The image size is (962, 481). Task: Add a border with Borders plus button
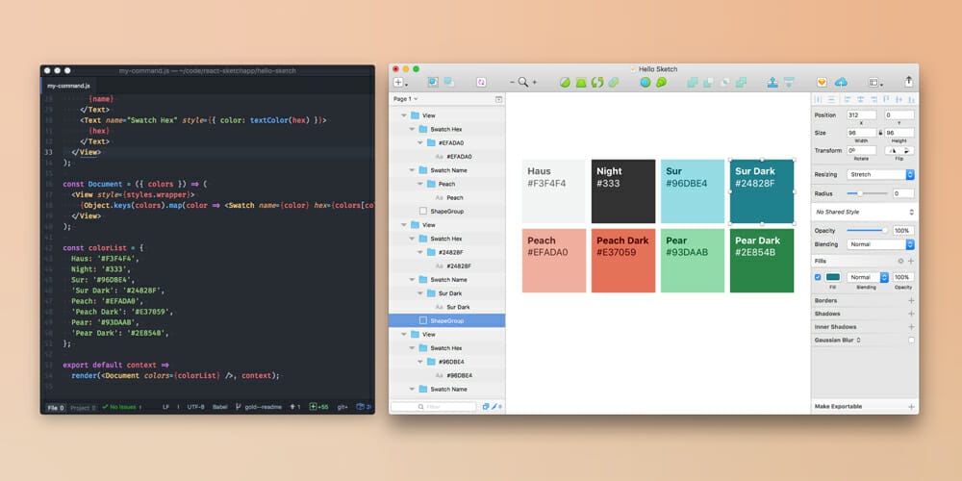click(911, 300)
